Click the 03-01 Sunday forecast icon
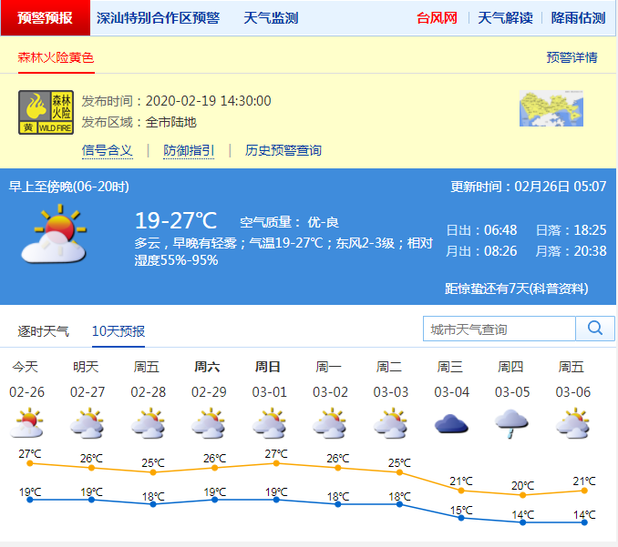This screenshot has width=618, height=547. pos(269,423)
